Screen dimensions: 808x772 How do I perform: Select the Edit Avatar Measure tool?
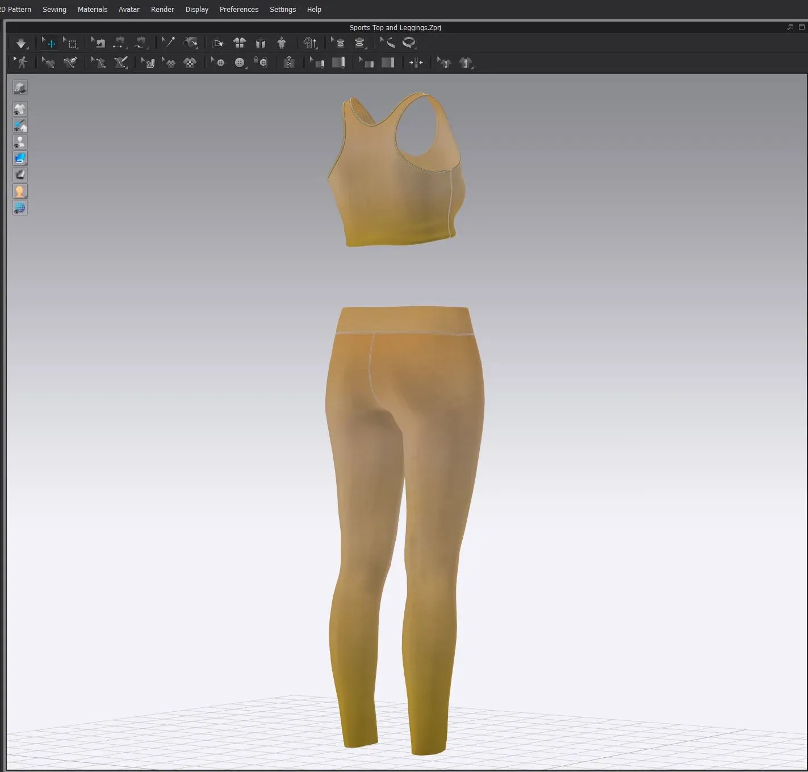coord(338,43)
